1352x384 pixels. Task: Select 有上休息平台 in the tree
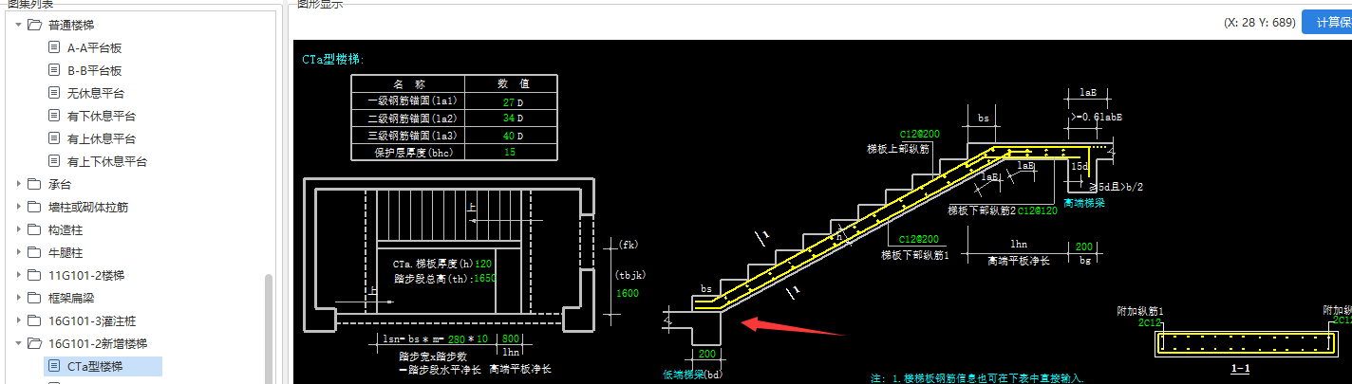(x=101, y=138)
